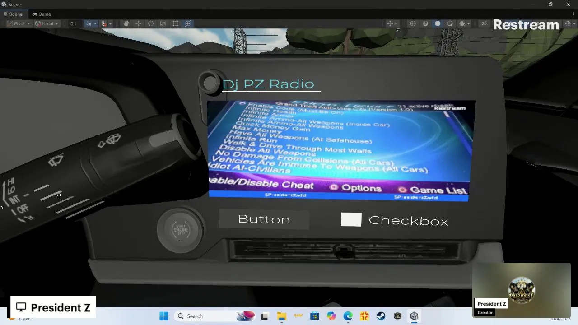Open Steam from taskbar
578x325 pixels.
(x=381, y=316)
